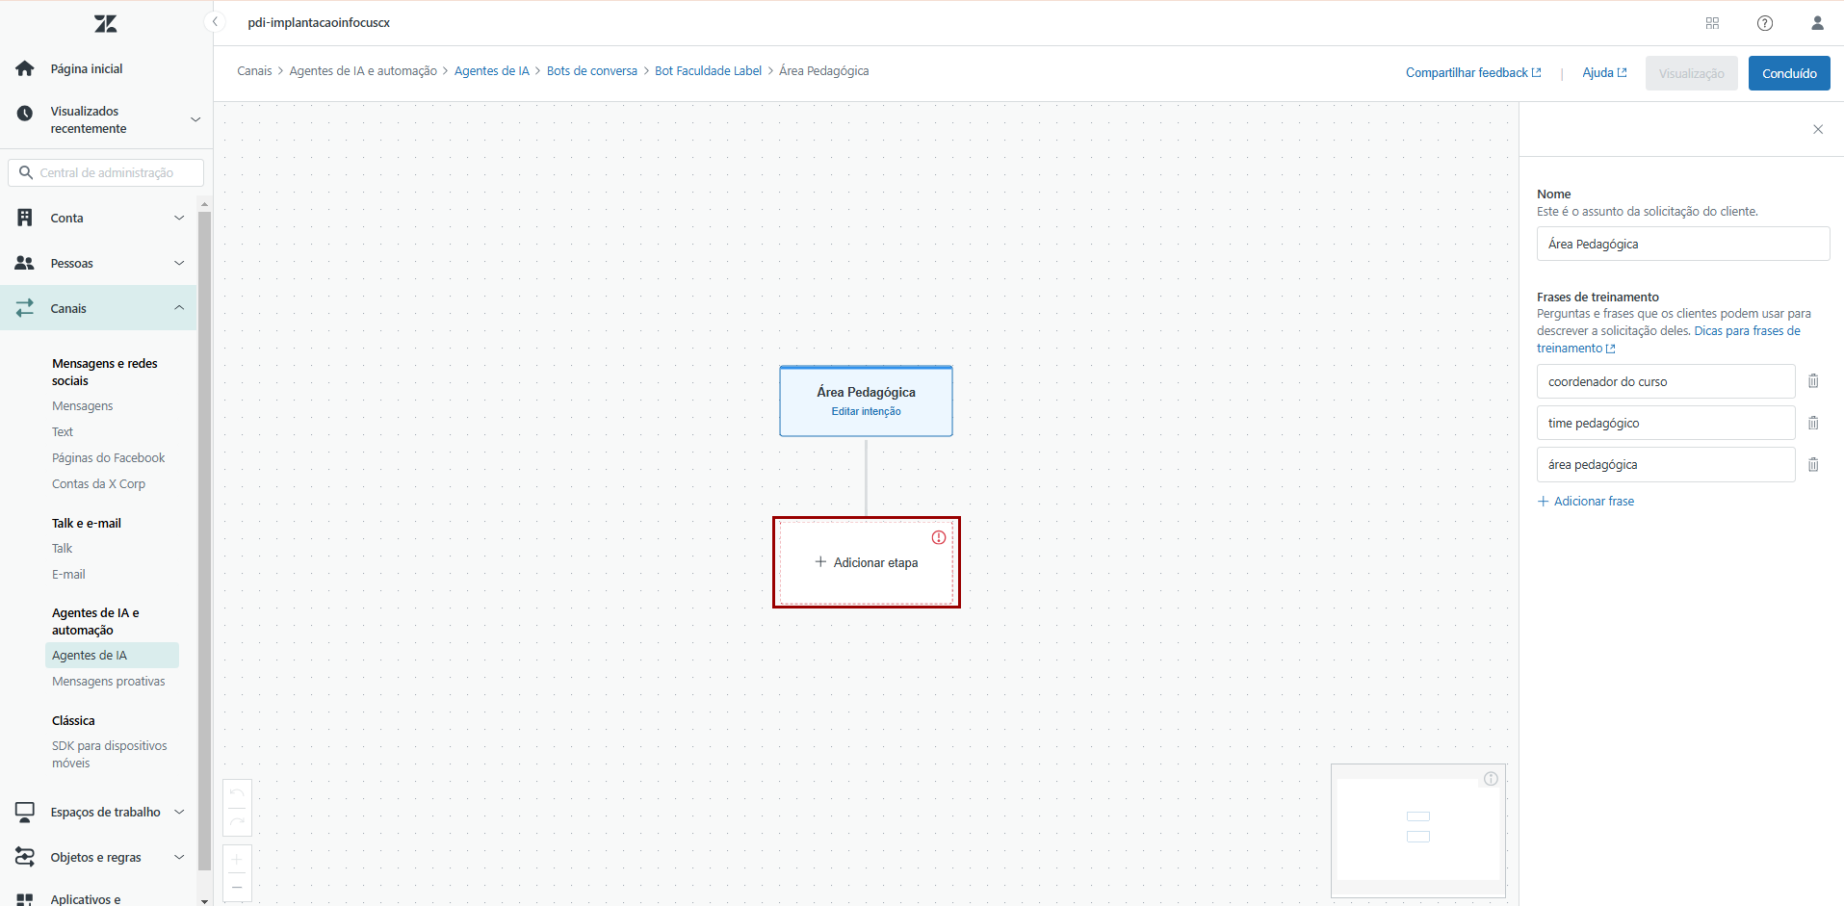Click the Zendesk logo icon

[106, 24]
